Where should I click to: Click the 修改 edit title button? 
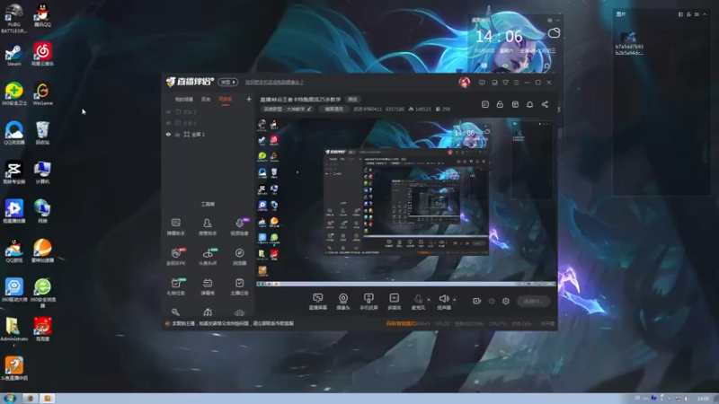352,100
